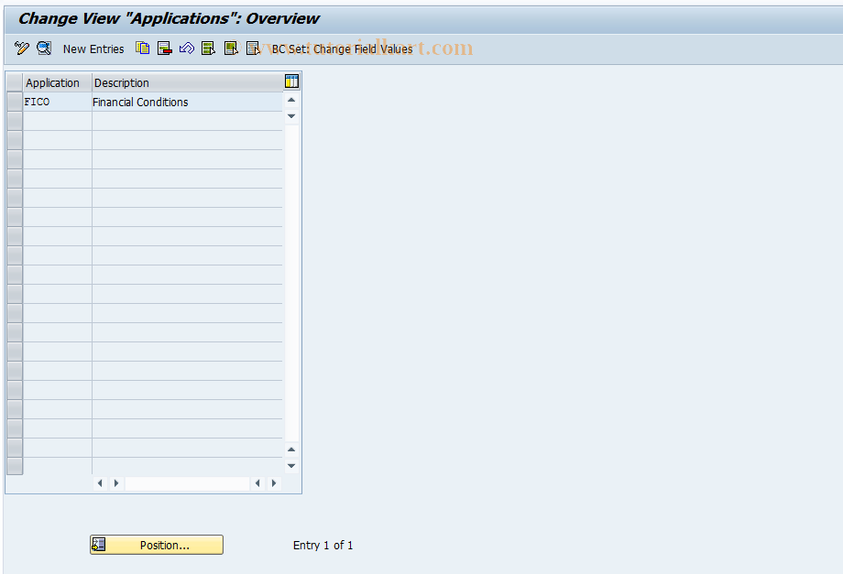Click the Deselect All icon
843x574 pixels.
tap(253, 49)
